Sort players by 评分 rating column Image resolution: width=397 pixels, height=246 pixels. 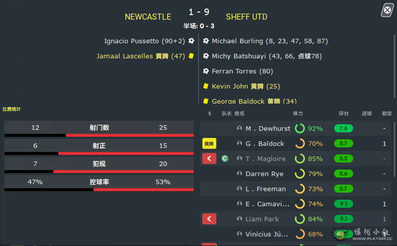(344, 113)
